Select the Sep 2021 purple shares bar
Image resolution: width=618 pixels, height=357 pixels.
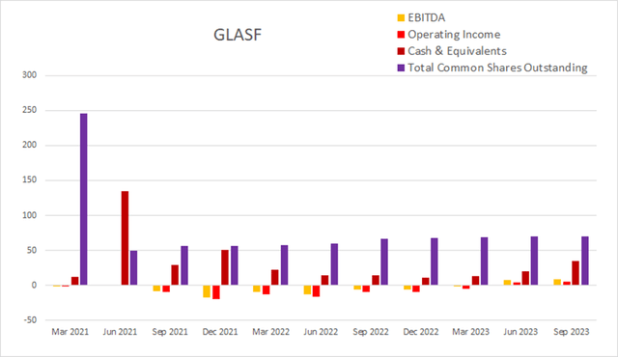tap(184, 265)
